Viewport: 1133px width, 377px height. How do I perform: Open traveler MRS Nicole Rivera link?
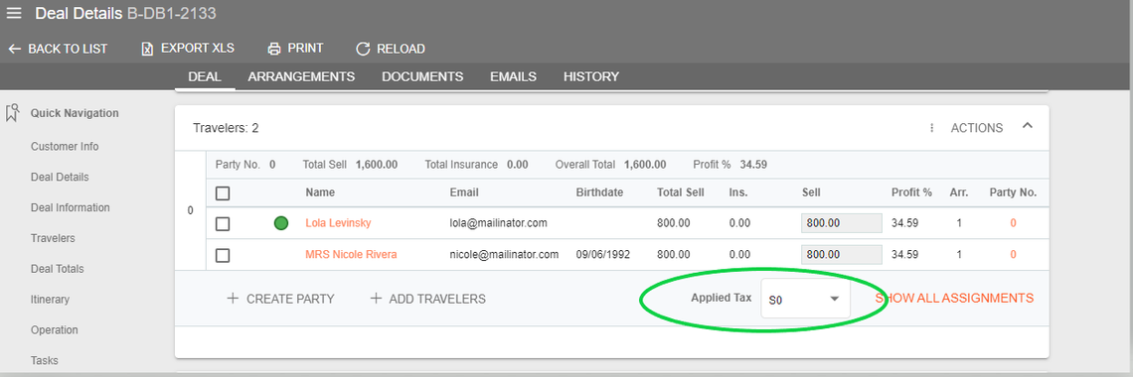coord(351,254)
